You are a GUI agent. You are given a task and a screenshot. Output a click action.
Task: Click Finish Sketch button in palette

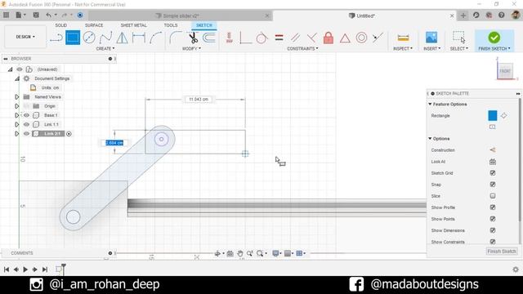click(x=502, y=252)
